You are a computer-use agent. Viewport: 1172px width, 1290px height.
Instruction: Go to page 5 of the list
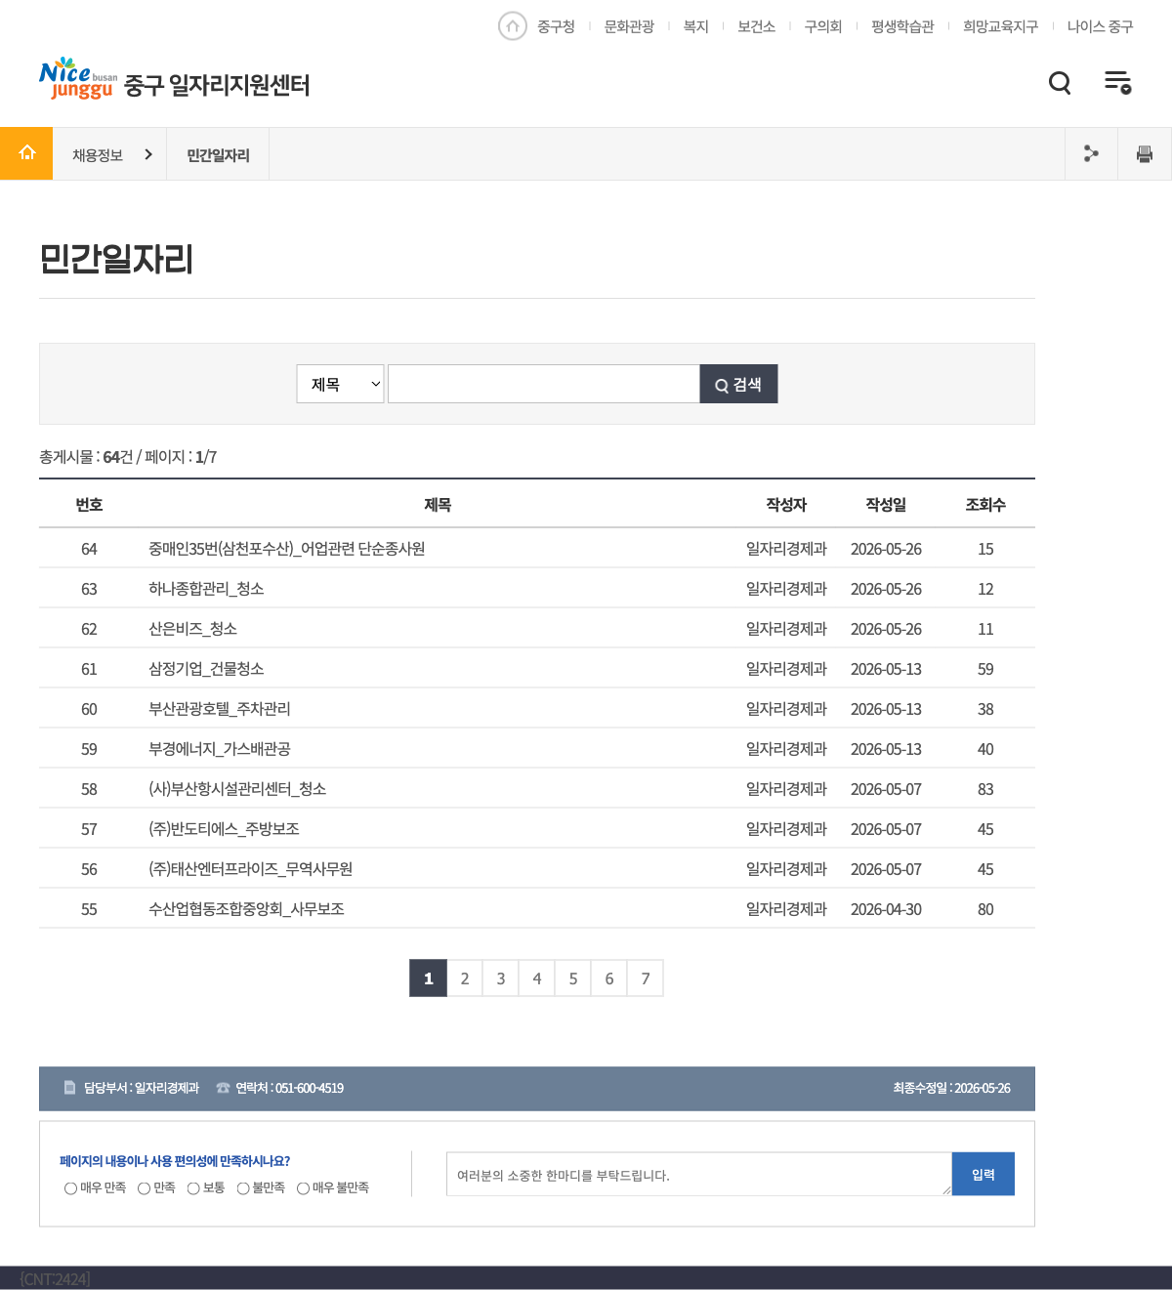(x=573, y=978)
